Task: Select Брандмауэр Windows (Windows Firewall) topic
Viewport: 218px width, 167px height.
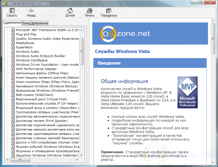Action: (x=48, y=90)
